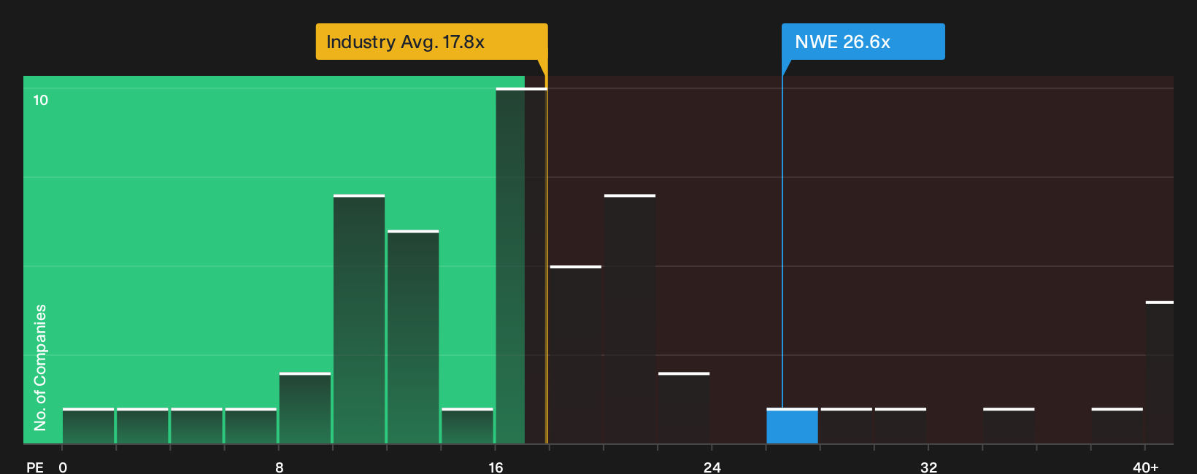
Task: Select the 40+ PE bar at far right
Action: tap(1160, 373)
